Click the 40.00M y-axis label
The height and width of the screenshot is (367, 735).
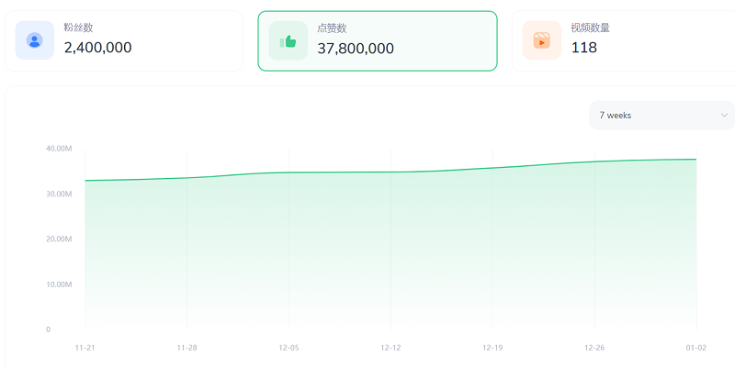click(59, 149)
